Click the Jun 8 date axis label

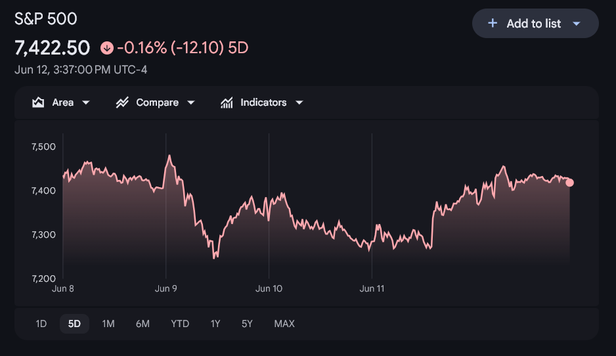pyautogui.click(x=63, y=288)
